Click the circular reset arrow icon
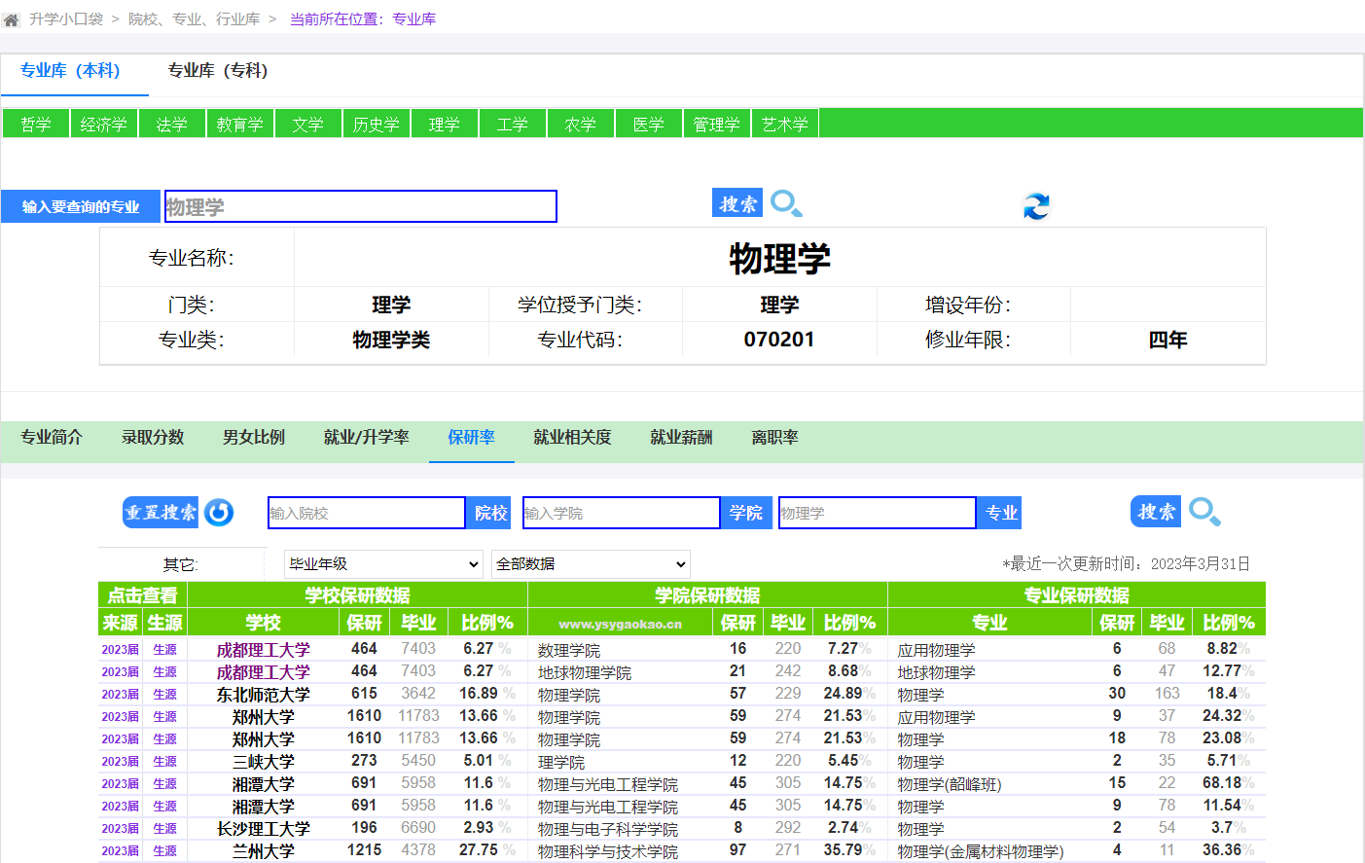The width and height of the screenshot is (1365, 863). [x=219, y=513]
